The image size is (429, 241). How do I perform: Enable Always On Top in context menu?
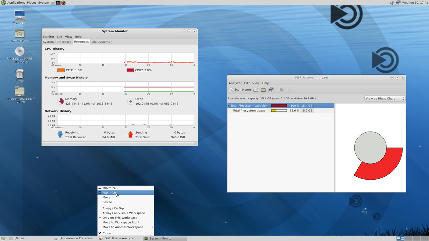click(113, 208)
